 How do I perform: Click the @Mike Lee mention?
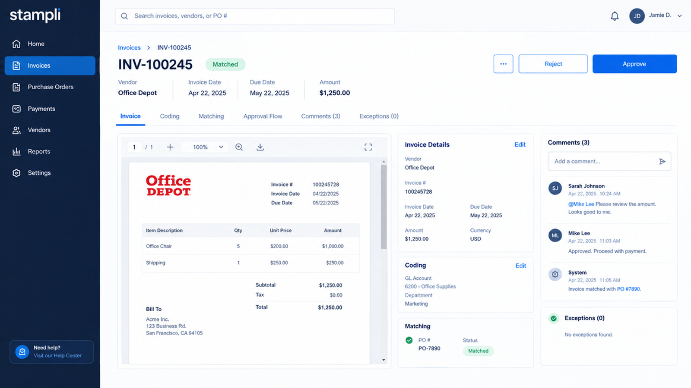click(x=581, y=204)
